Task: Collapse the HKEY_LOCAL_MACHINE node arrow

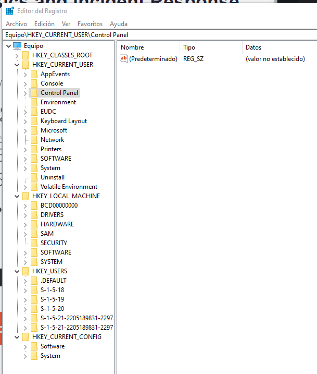Action: coord(17,196)
